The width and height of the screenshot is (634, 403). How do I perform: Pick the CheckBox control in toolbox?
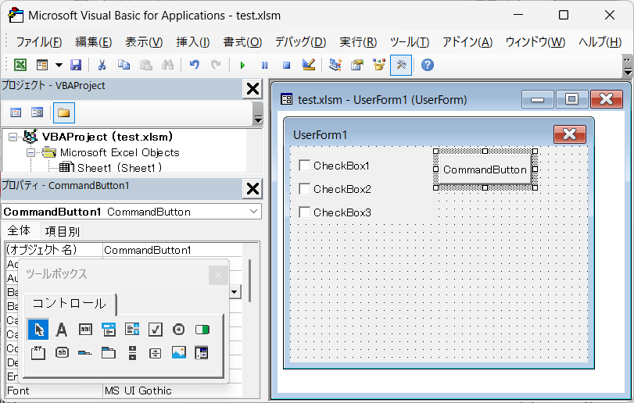pyautogui.click(x=156, y=329)
